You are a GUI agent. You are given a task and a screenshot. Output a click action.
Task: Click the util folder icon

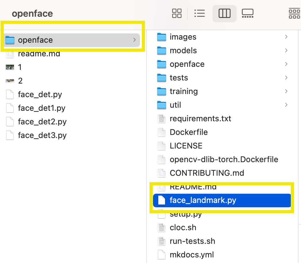pyautogui.click(x=161, y=105)
